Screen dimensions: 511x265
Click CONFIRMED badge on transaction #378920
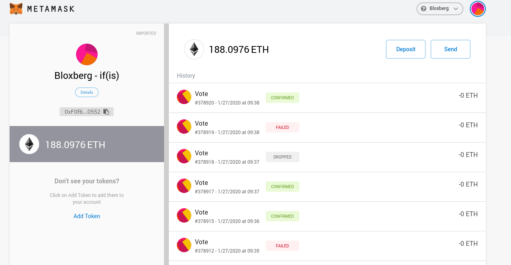point(283,98)
